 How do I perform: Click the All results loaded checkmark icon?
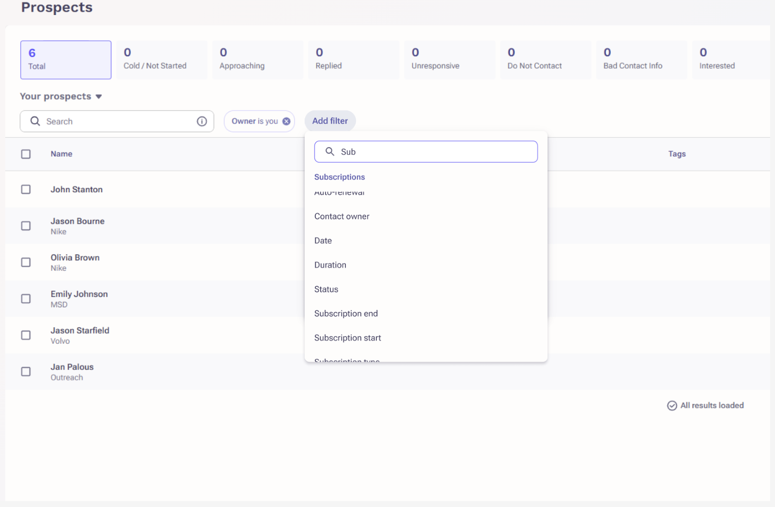tap(672, 406)
